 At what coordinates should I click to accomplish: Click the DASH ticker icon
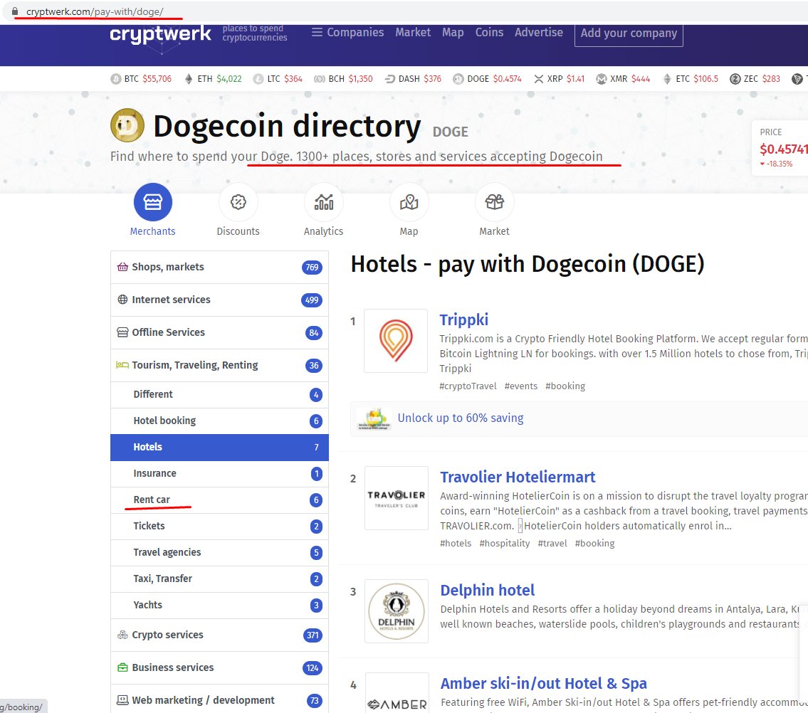[x=390, y=79]
